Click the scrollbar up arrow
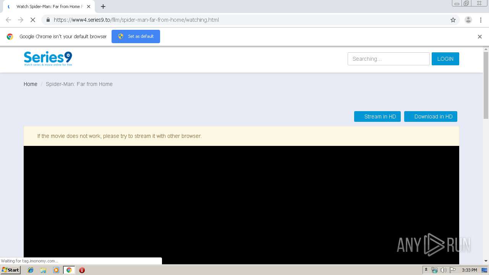This screenshot has height=275, width=489. [x=486, y=49]
